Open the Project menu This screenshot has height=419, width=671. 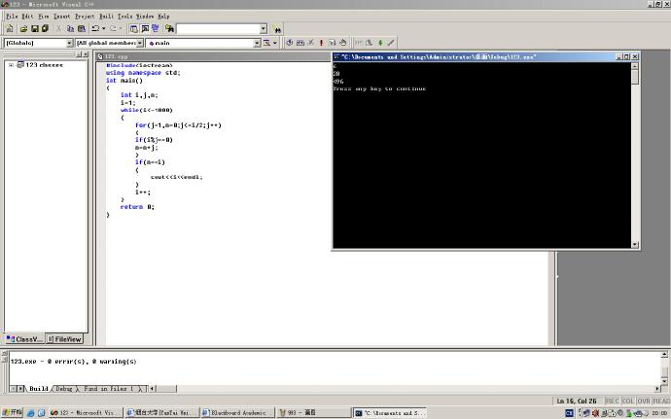pyautogui.click(x=85, y=17)
